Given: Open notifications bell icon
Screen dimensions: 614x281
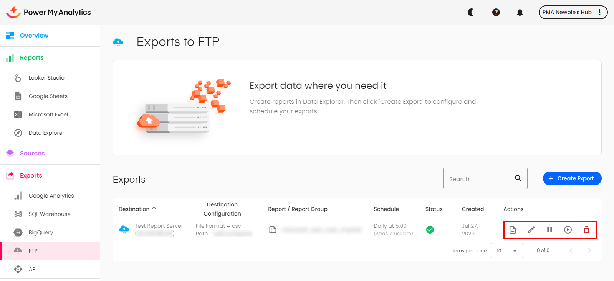Looking at the screenshot, I should coord(520,12).
